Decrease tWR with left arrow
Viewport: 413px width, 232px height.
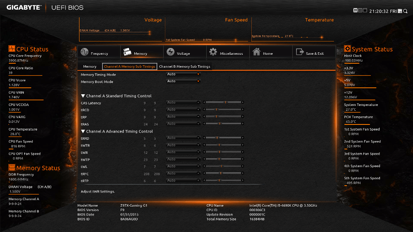pos(204,152)
